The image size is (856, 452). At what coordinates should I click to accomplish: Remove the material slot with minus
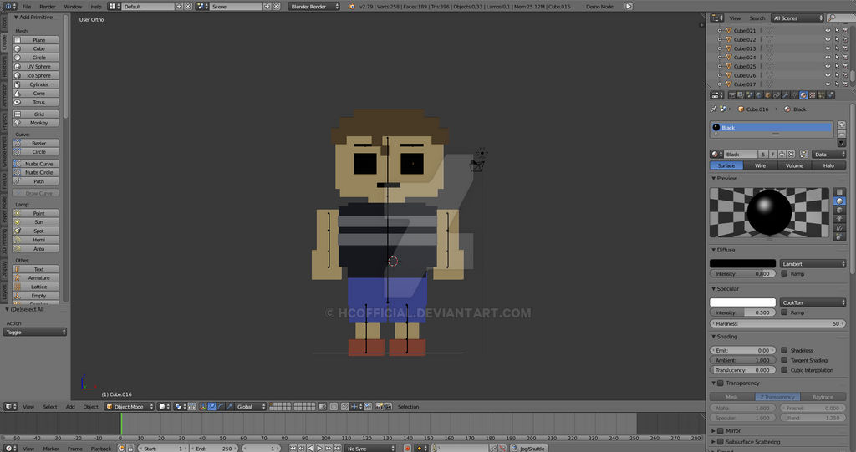tap(842, 134)
